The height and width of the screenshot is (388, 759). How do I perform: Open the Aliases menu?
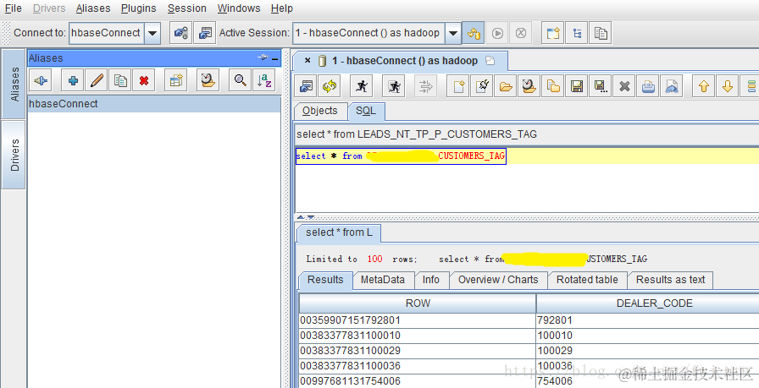click(93, 8)
